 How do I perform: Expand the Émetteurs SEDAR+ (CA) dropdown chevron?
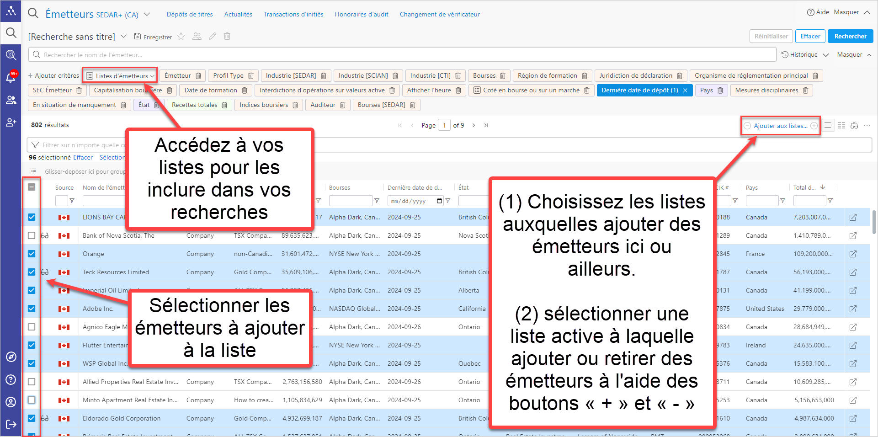(x=147, y=15)
